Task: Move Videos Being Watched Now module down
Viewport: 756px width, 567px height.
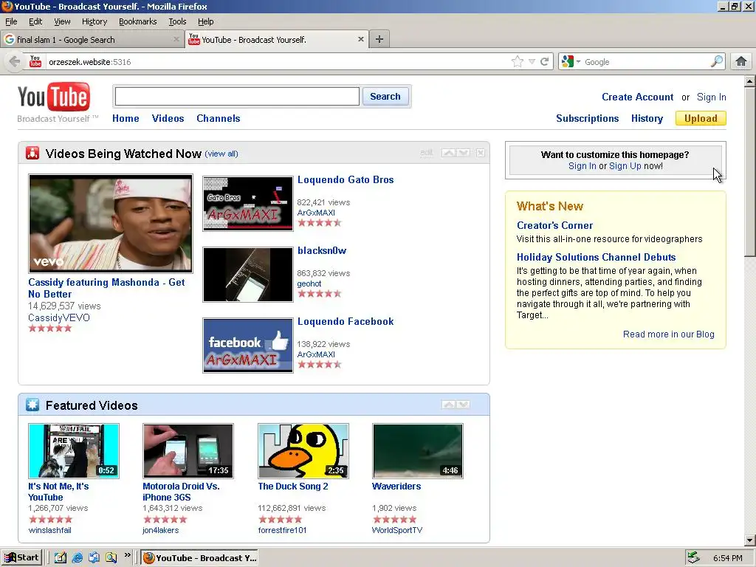Action: click(x=464, y=153)
